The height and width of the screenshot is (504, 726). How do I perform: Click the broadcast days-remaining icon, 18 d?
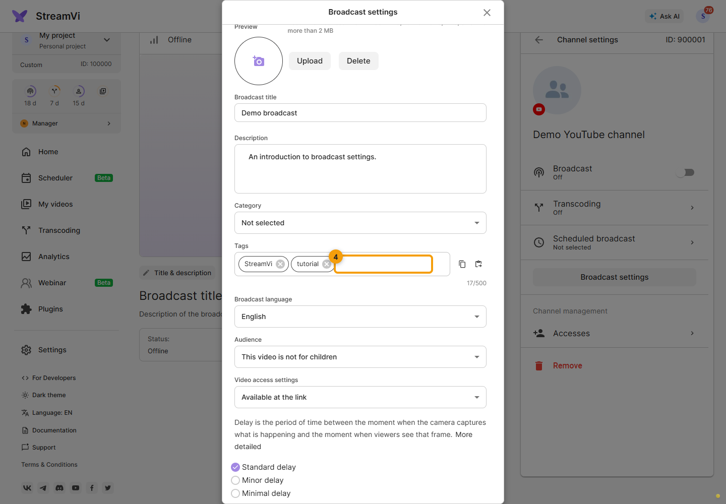pos(31,91)
